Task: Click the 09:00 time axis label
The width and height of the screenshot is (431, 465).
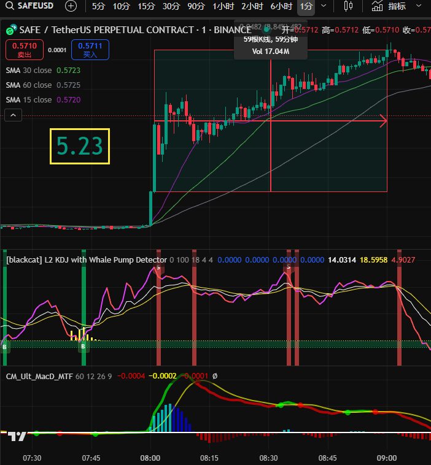Action: point(387,458)
